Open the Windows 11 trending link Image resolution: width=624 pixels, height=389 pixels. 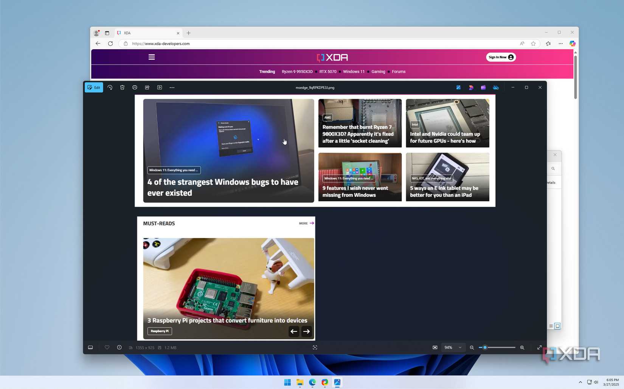coord(354,72)
